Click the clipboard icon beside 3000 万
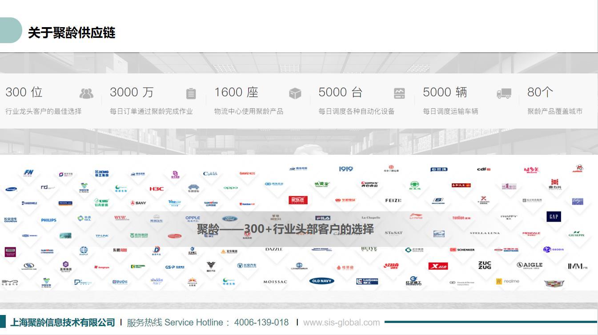This screenshot has height=335, width=598. (191, 93)
